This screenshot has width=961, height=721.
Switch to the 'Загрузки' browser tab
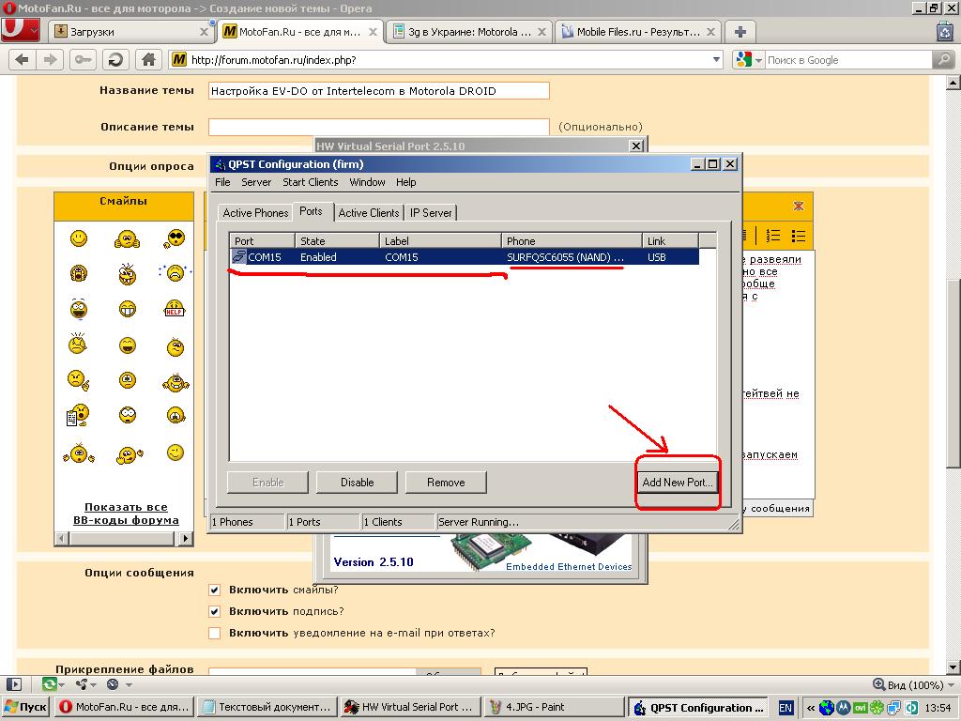coord(131,32)
